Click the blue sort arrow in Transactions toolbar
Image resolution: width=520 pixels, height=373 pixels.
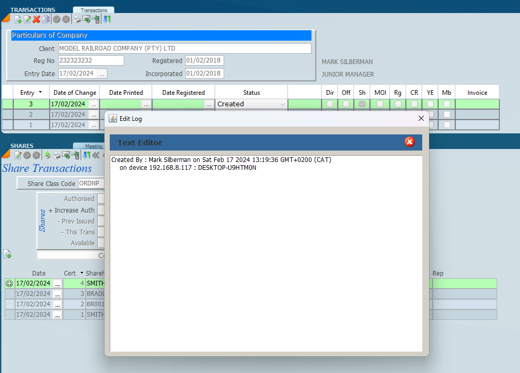point(107,20)
